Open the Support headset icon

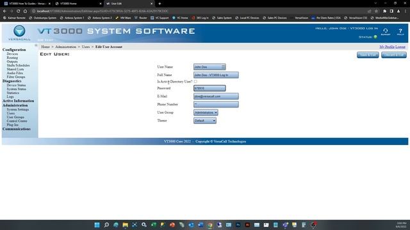pos(386,31)
